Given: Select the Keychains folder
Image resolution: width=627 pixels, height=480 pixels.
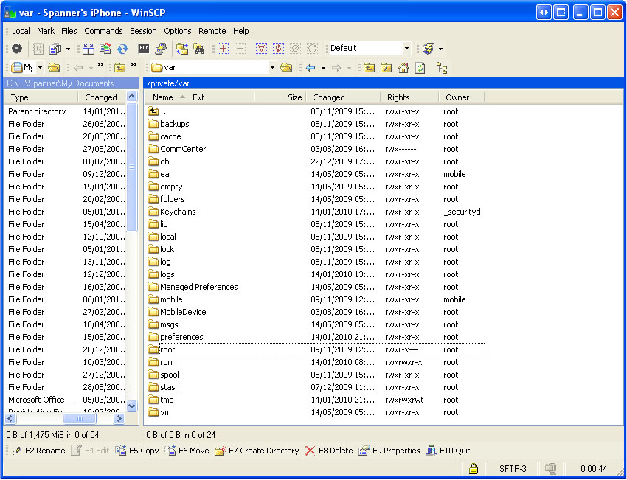Looking at the screenshot, I should coord(178,212).
